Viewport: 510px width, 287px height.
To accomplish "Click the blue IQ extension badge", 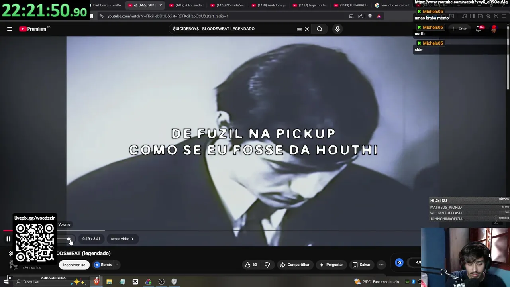I will tap(399, 262).
